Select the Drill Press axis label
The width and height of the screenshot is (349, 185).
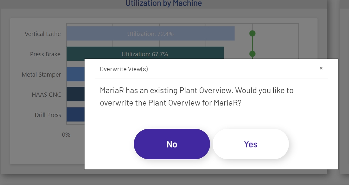click(48, 115)
